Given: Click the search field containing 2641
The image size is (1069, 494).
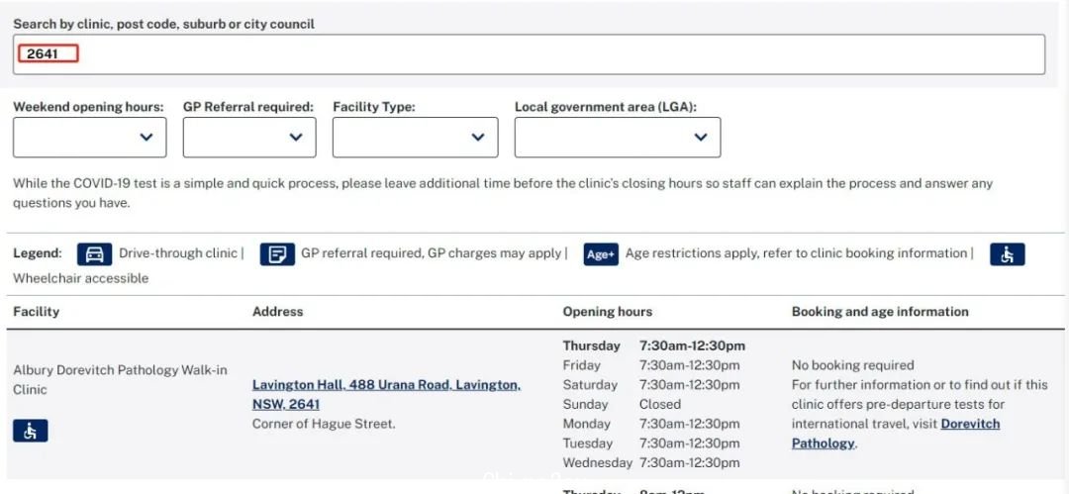Looking at the screenshot, I should [x=529, y=53].
